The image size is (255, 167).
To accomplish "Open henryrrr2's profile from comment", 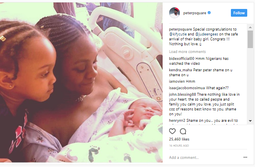I will point(177,121).
